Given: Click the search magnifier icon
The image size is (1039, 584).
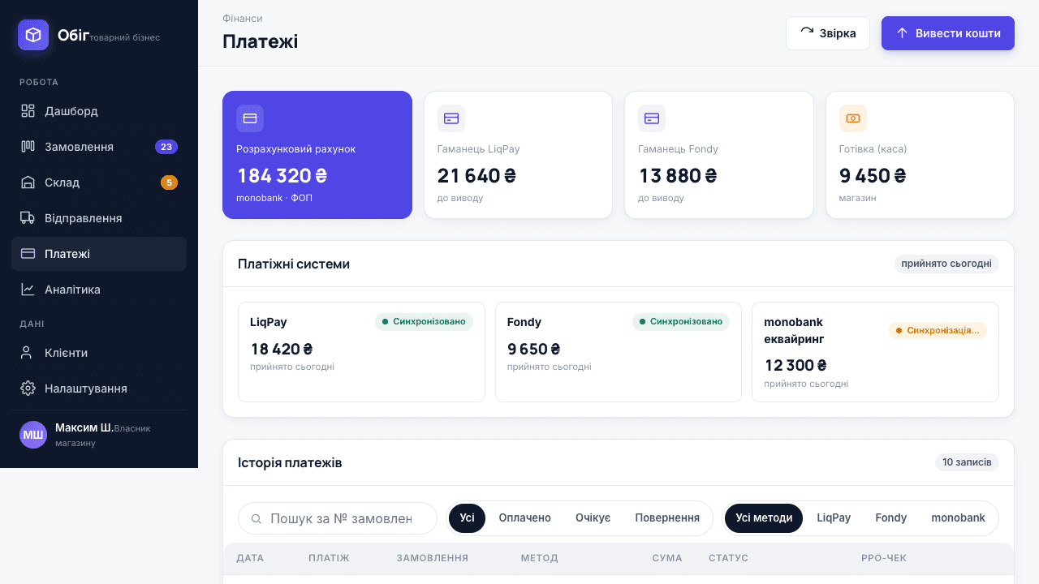Looking at the screenshot, I should coord(257,519).
